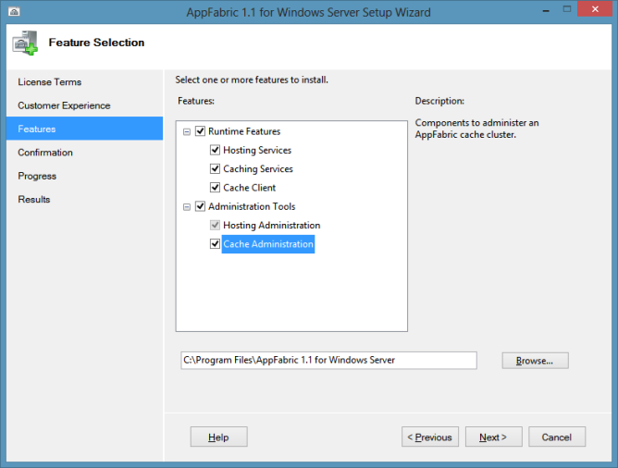
Task: Toggle the Runtime Features checkbox
Action: pyautogui.click(x=200, y=131)
